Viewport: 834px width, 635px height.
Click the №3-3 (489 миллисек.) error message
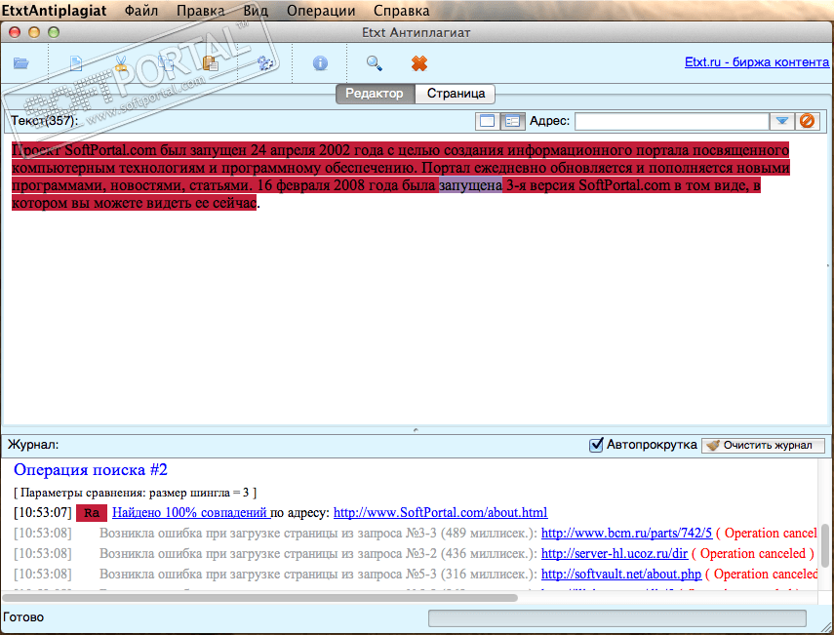pos(318,533)
